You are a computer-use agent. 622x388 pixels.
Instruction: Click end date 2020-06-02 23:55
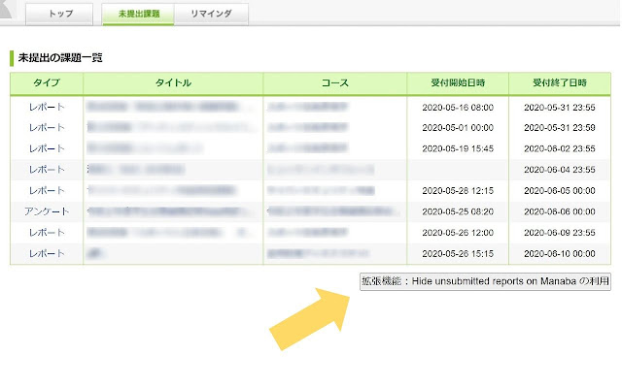[x=560, y=148]
